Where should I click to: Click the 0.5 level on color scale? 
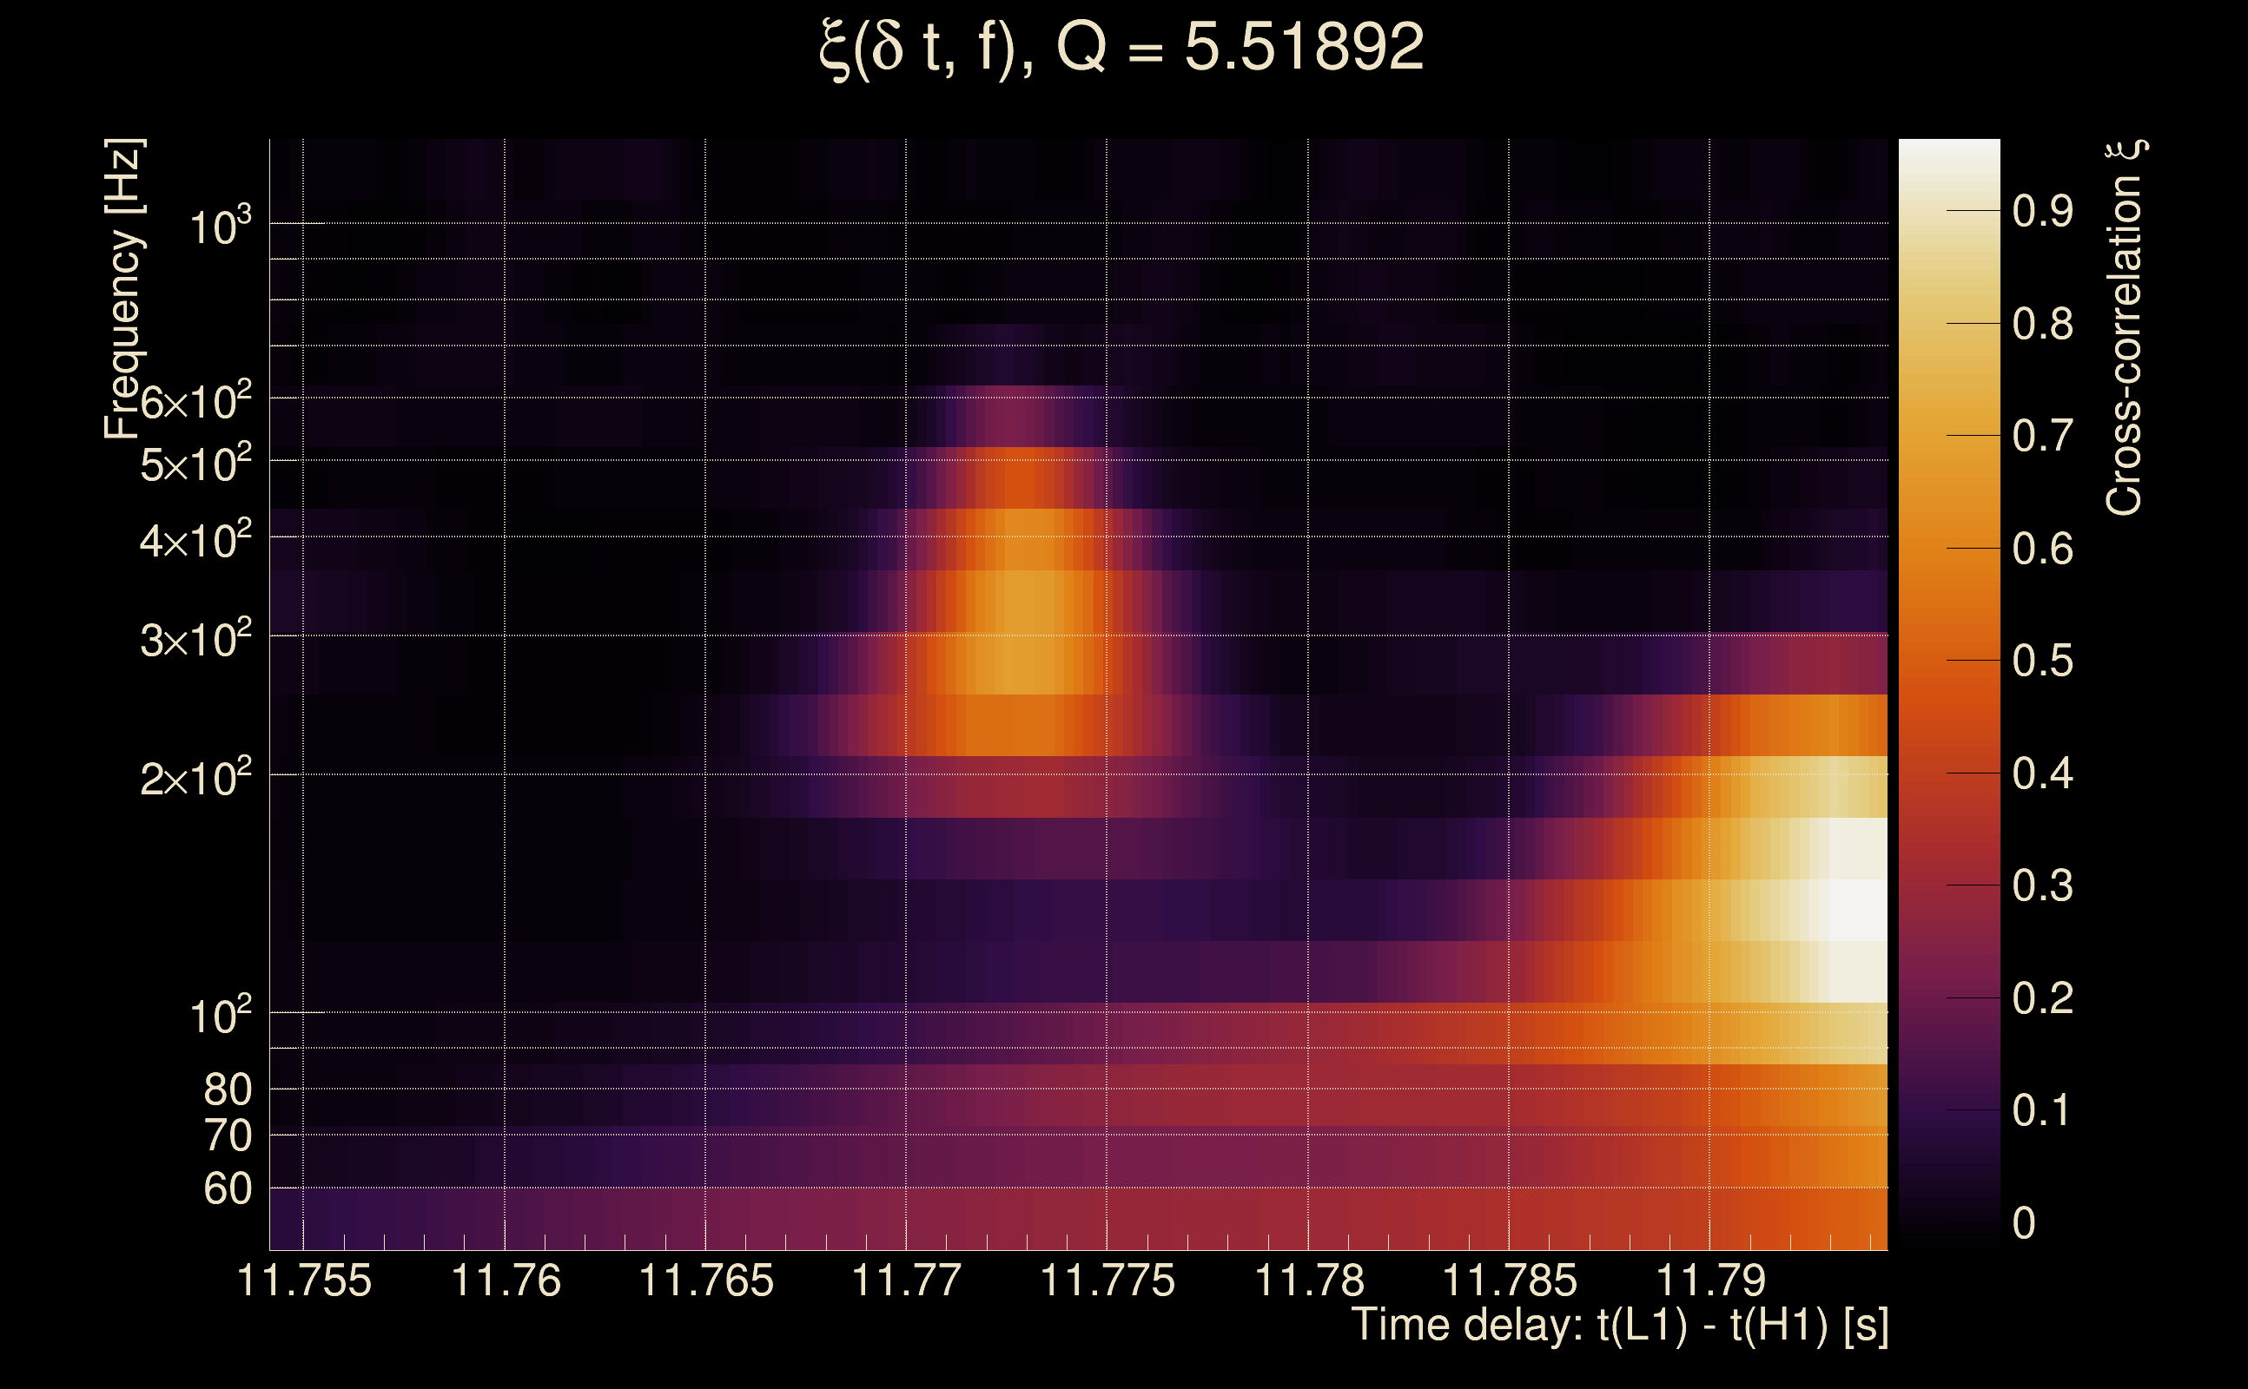point(2042,661)
